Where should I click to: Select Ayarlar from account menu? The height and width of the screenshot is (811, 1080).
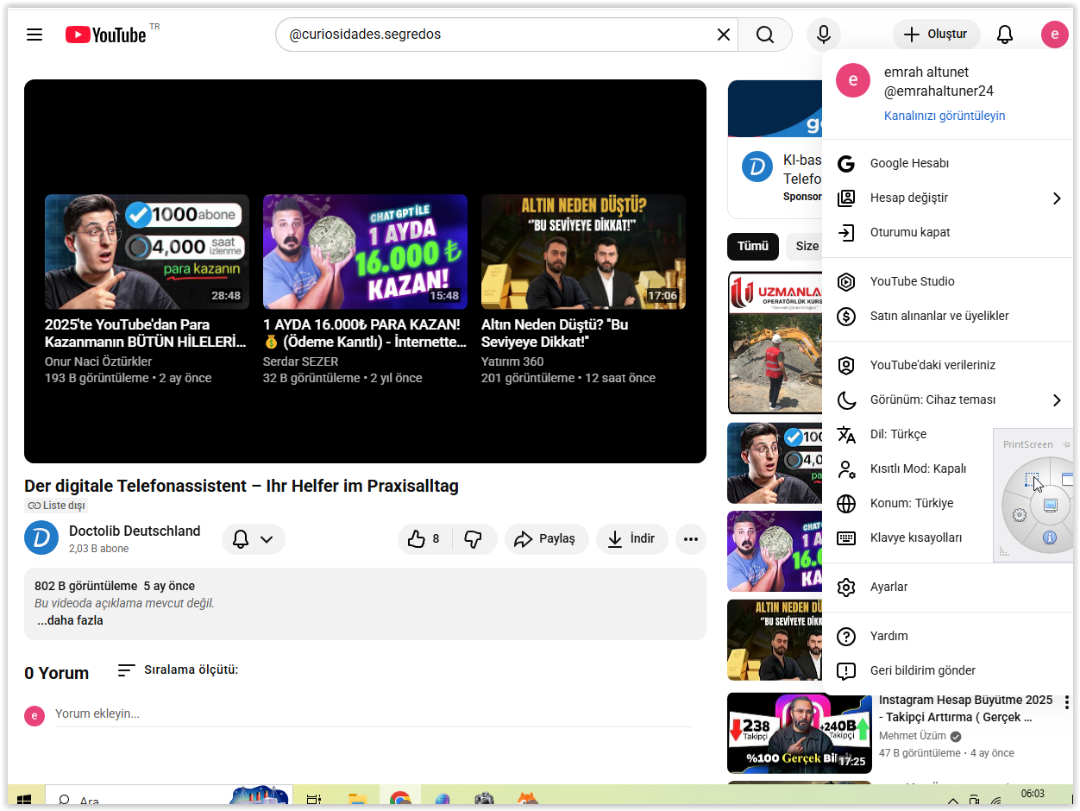[x=947, y=587]
